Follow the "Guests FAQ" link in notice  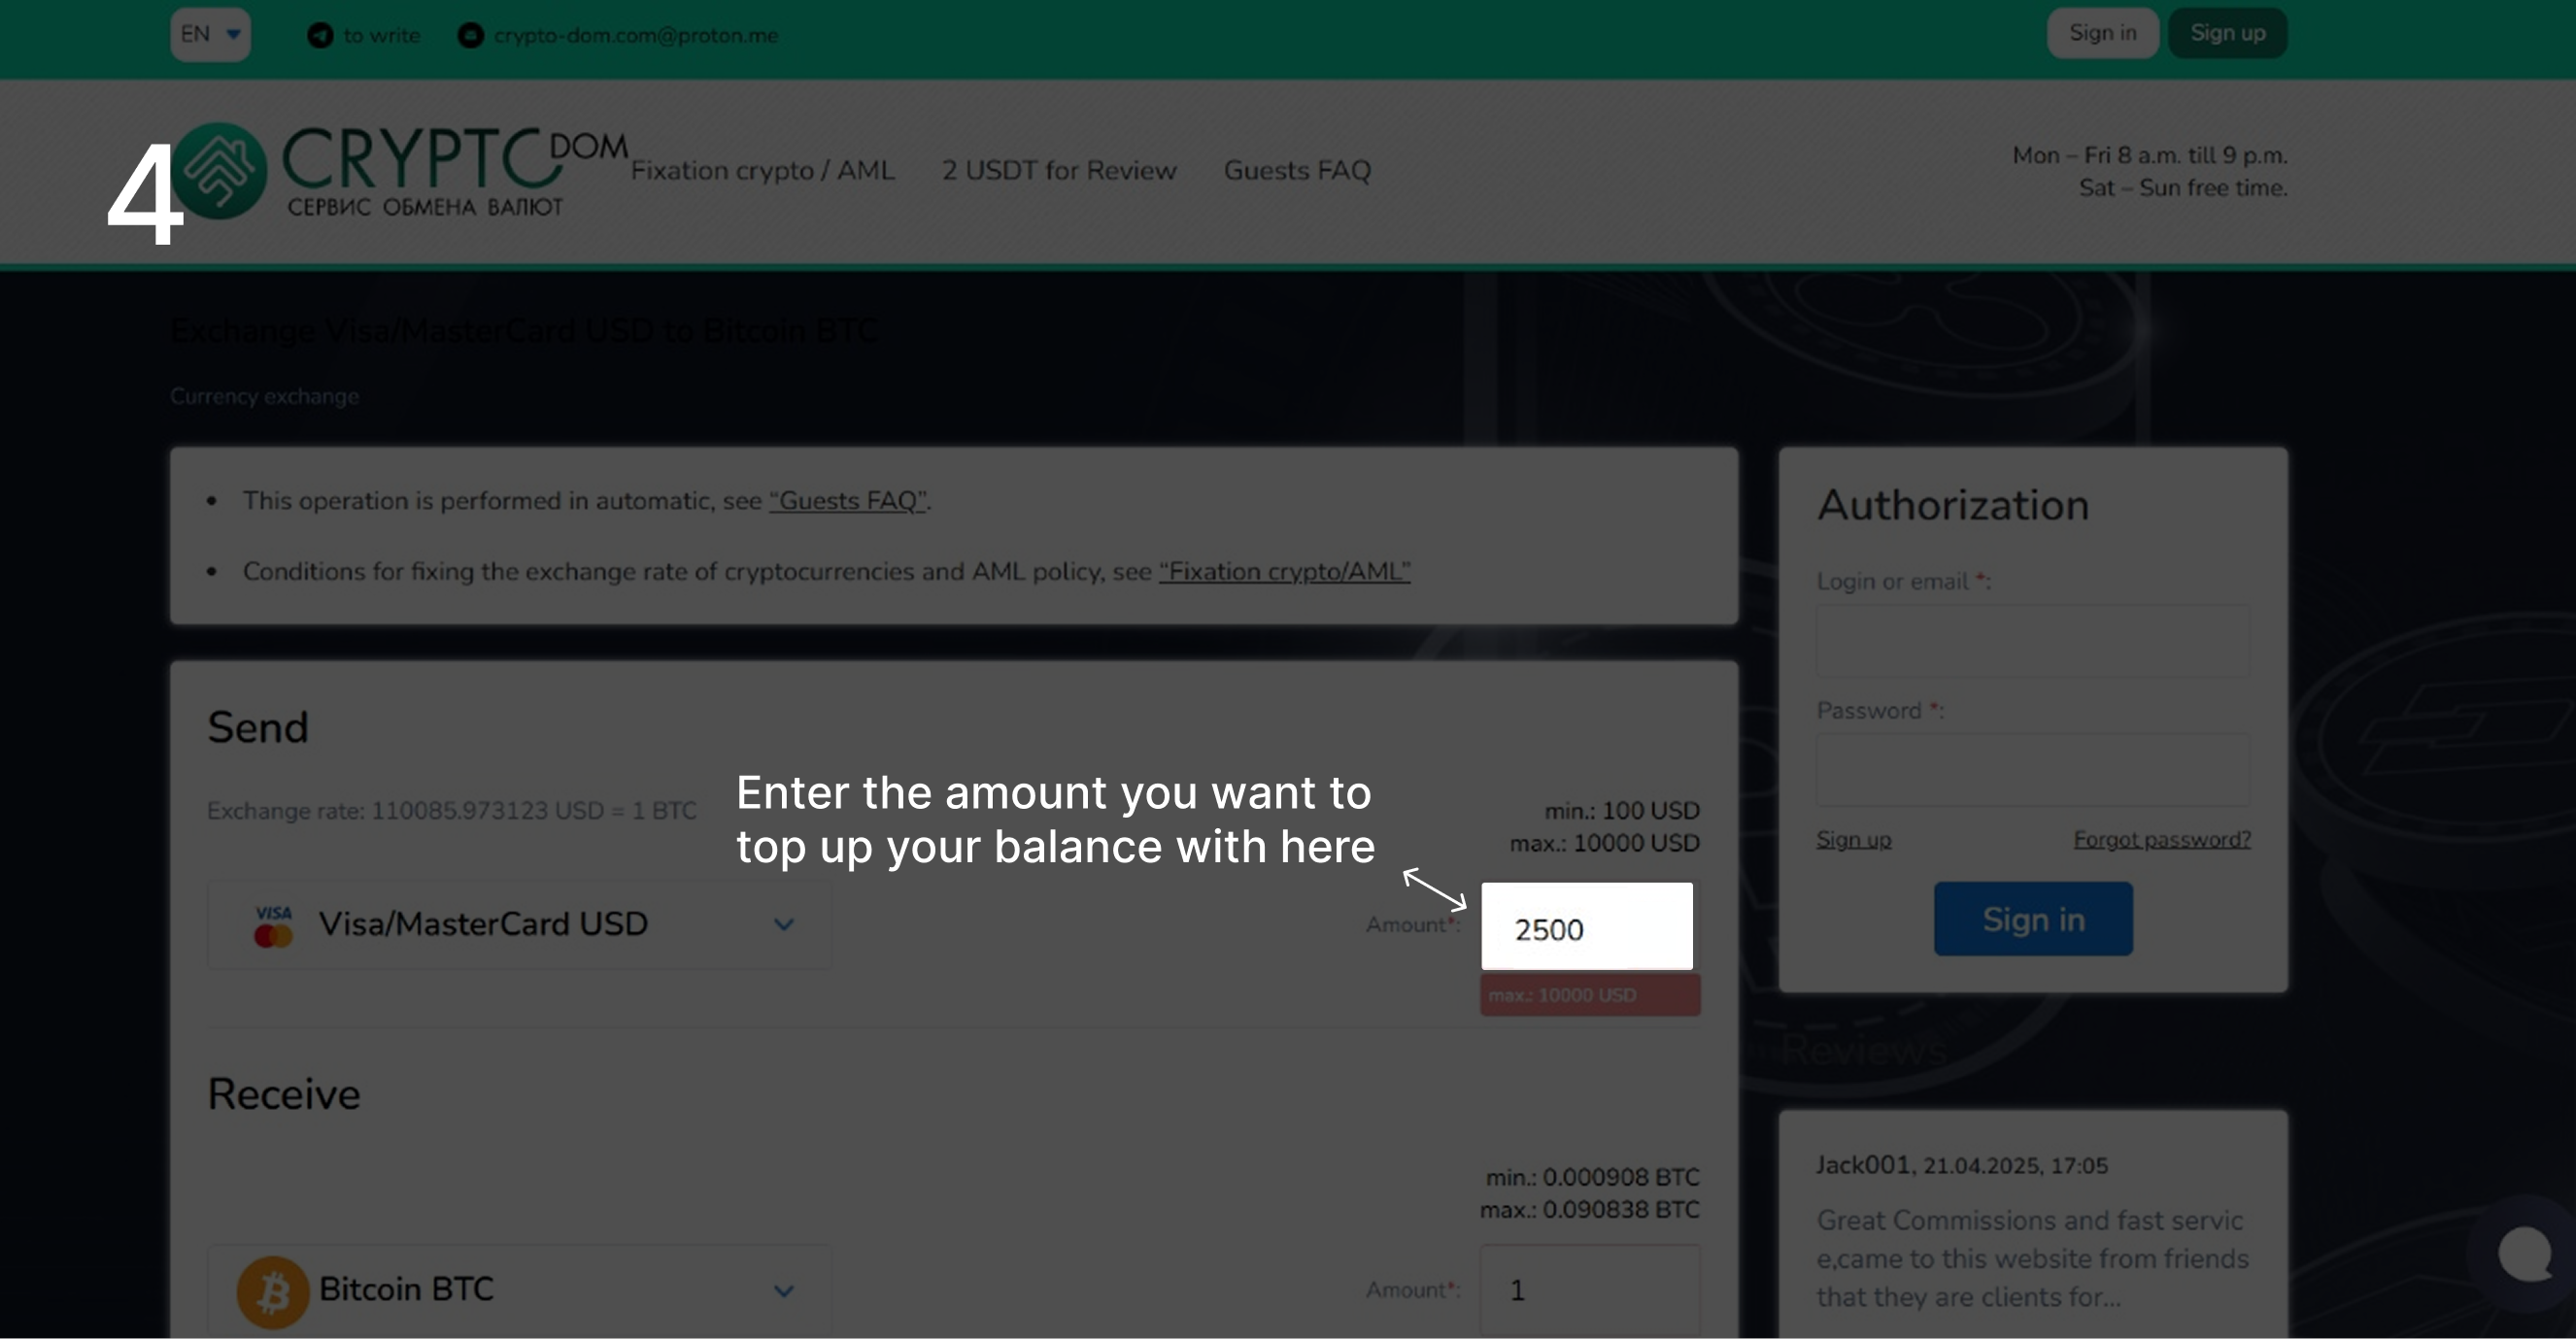[x=849, y=500]
